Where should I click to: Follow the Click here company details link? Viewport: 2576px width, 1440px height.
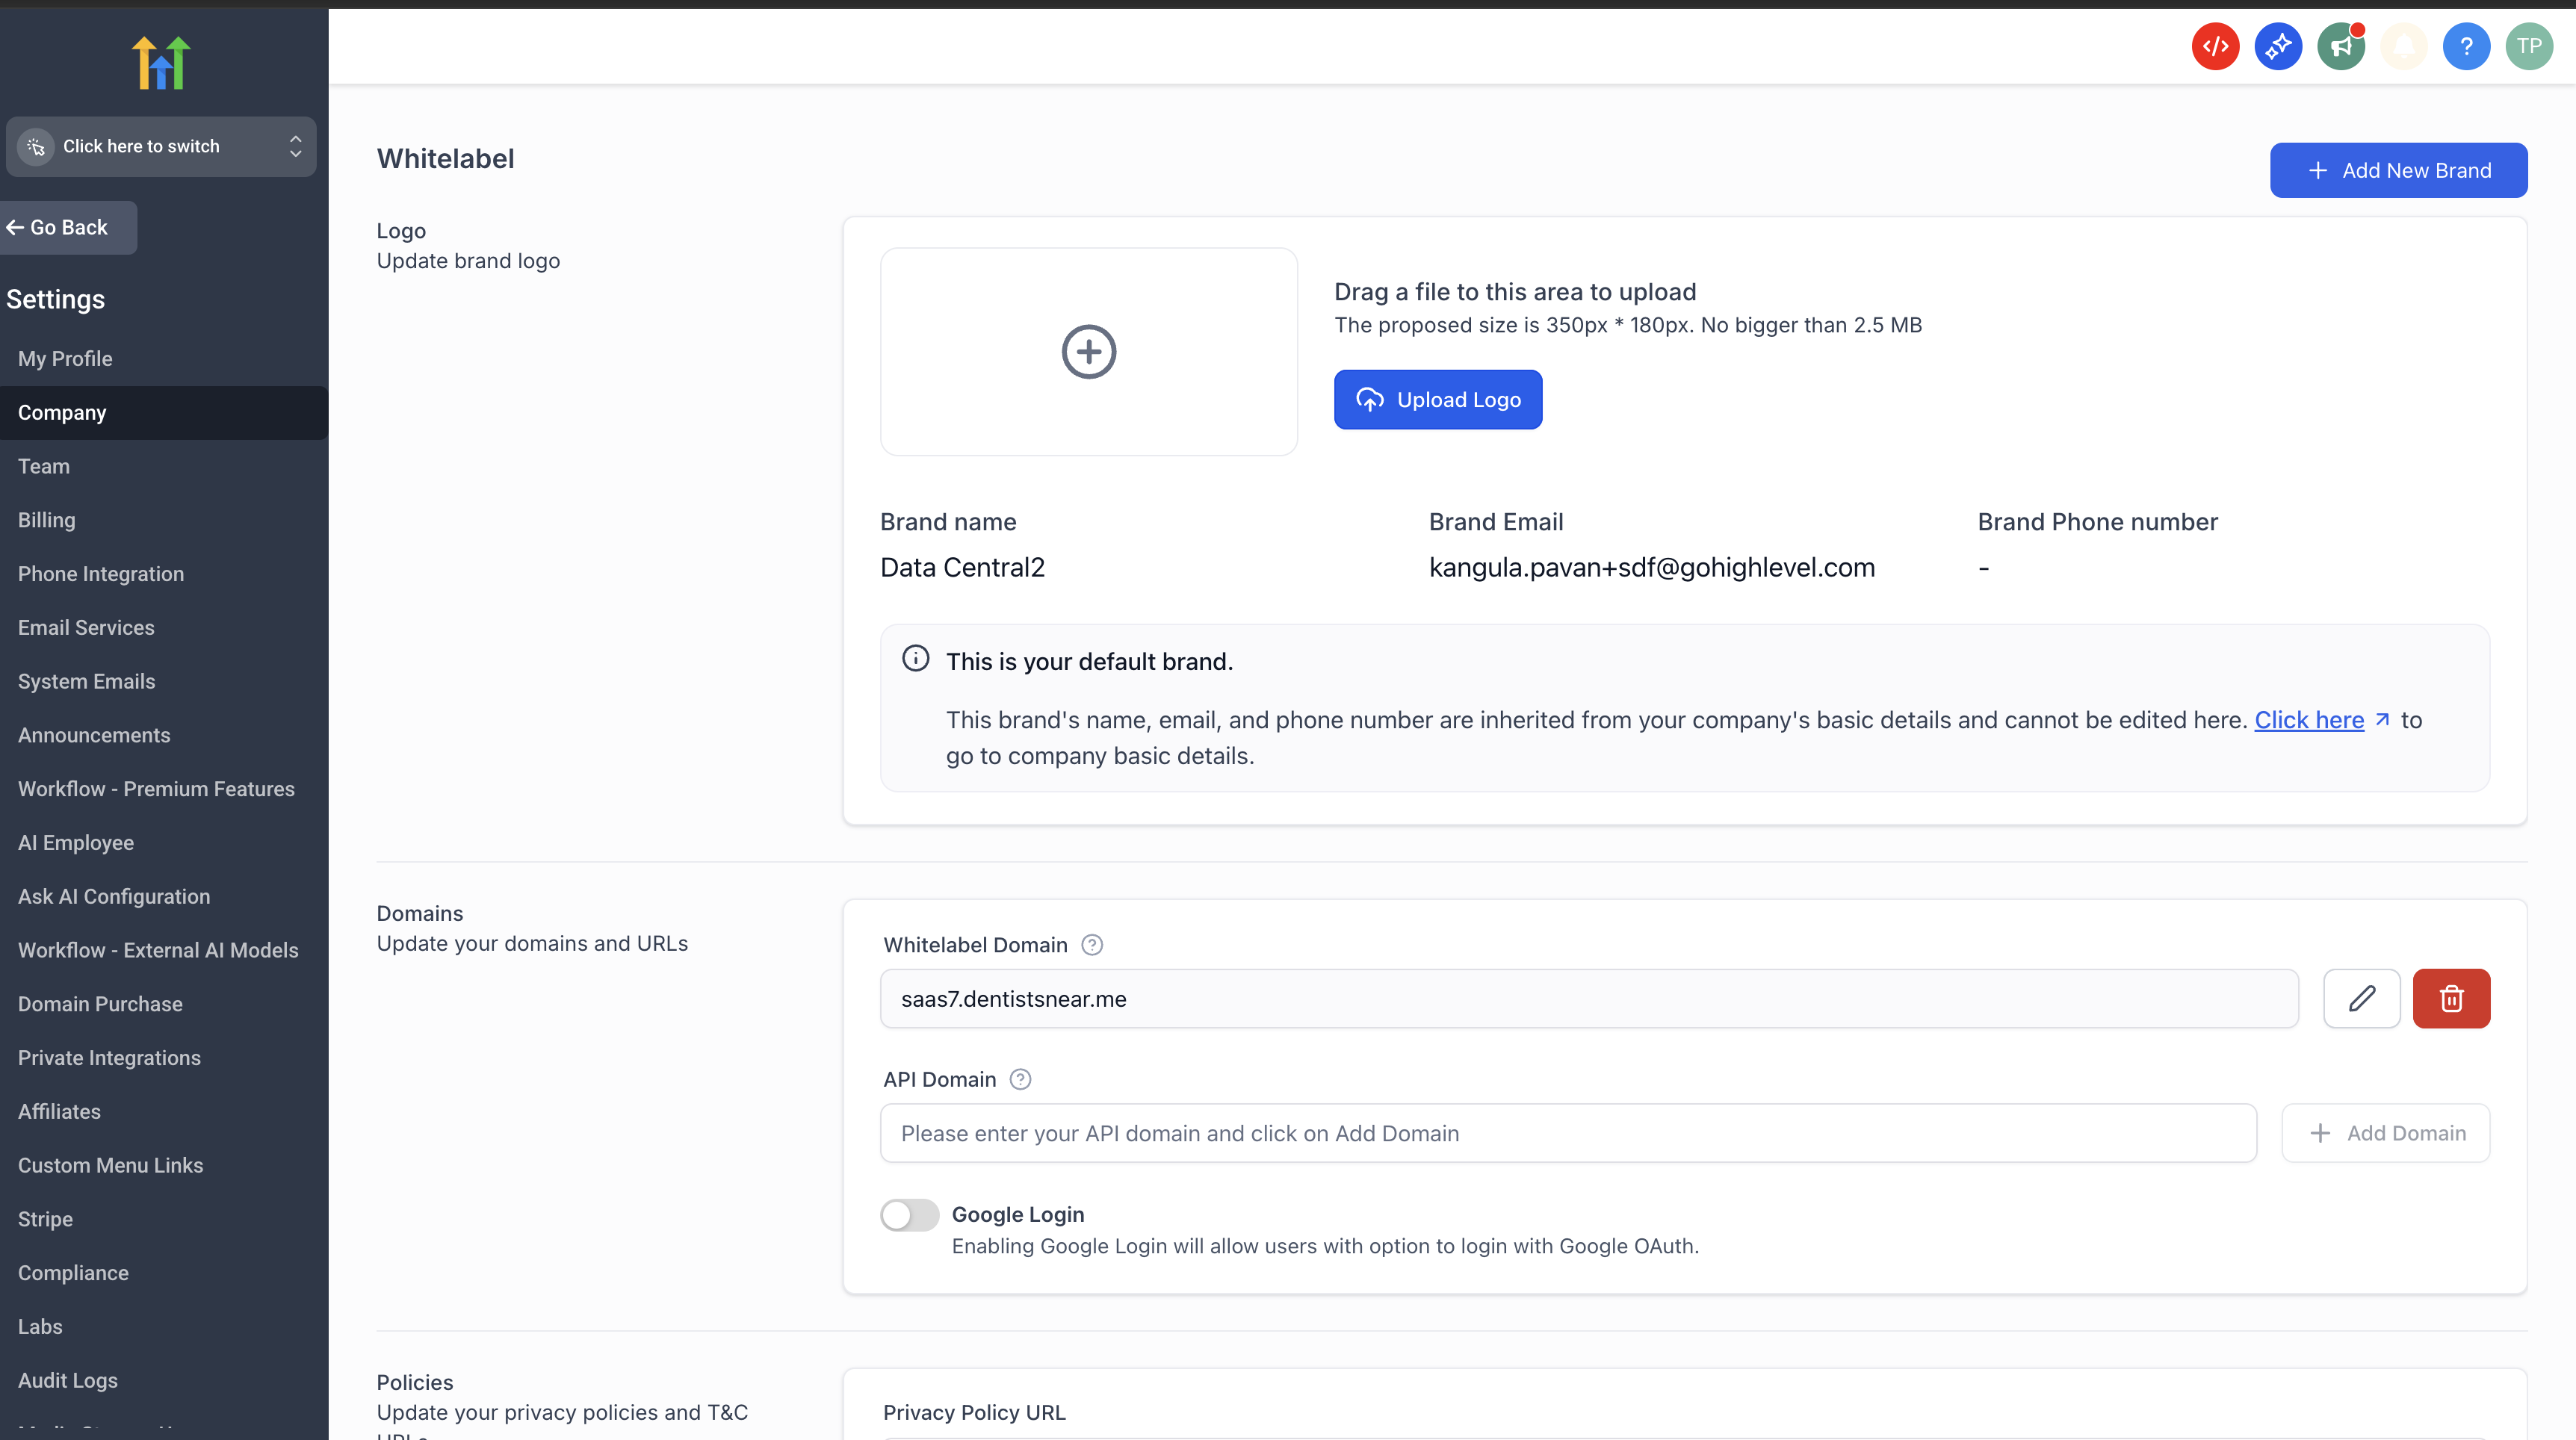click(x=2308, y=720)
